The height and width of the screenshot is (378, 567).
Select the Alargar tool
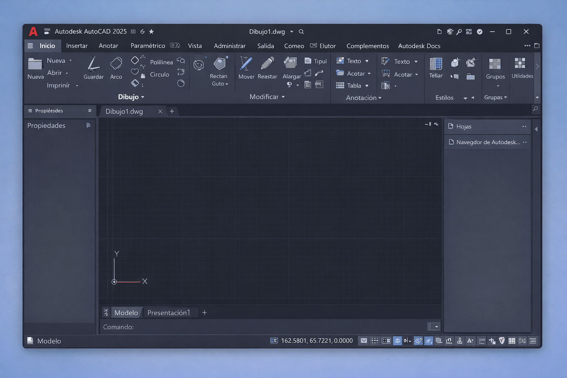(291, 68)
